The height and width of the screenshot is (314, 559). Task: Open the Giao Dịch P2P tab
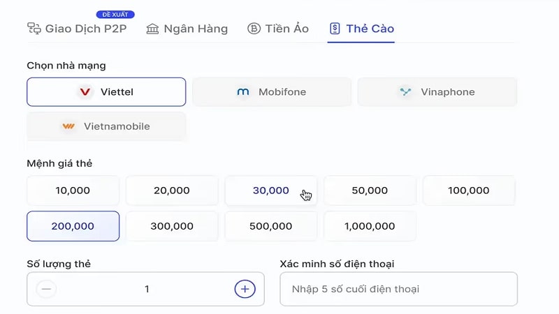(x=77, y=29)
